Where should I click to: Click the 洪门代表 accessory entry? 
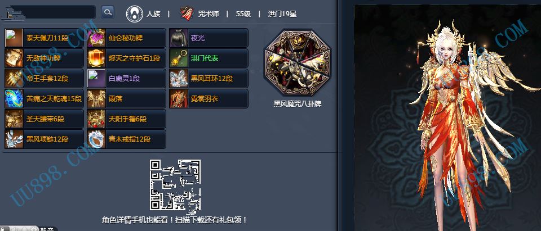pyautogui.click(x=209, y=58)
